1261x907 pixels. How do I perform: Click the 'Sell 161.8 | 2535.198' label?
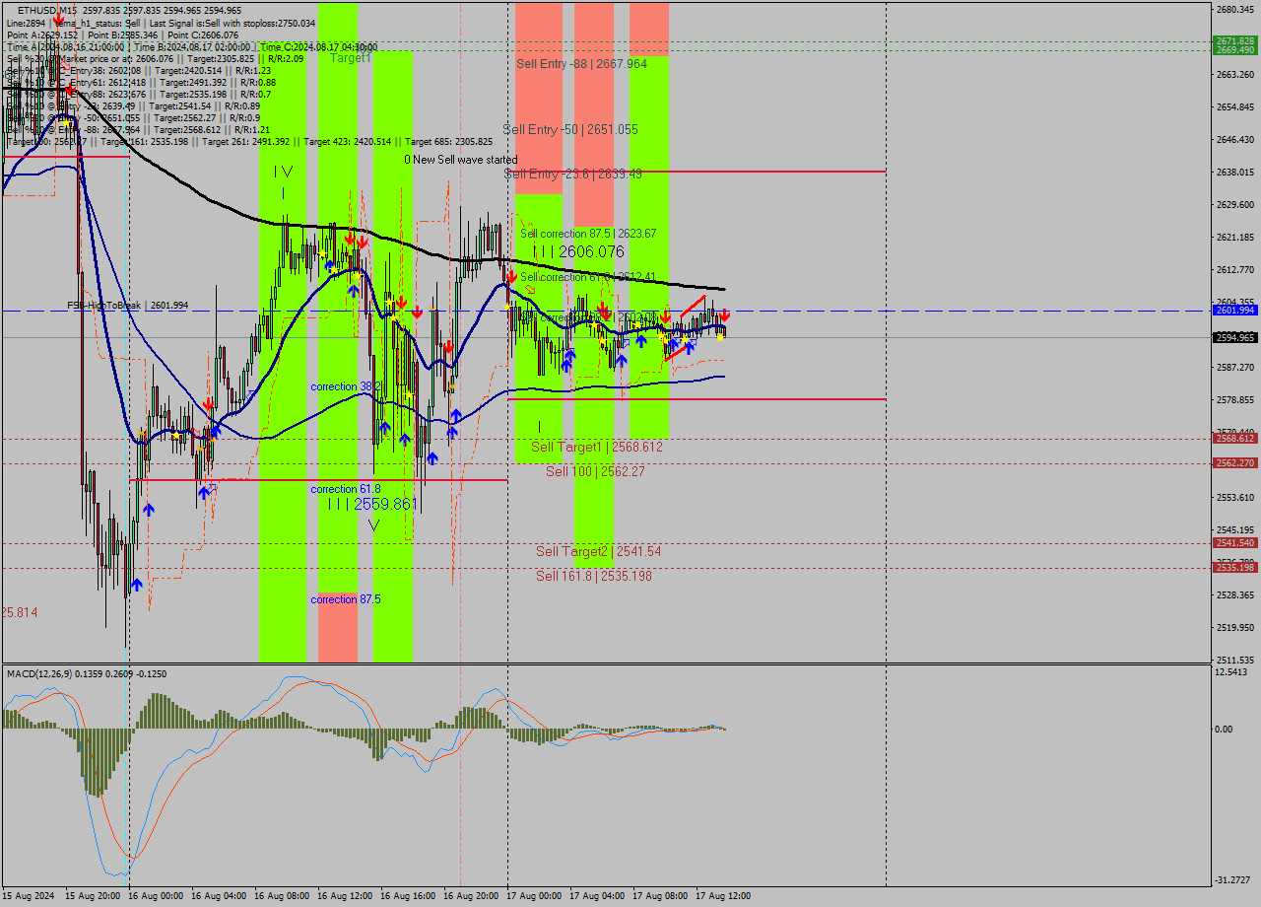pos(594,576)
